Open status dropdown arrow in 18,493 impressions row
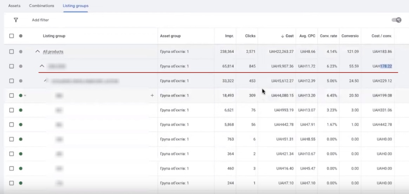Image resolution: width=409 pixels, height=194 pixels. click(x=25, y=96)
